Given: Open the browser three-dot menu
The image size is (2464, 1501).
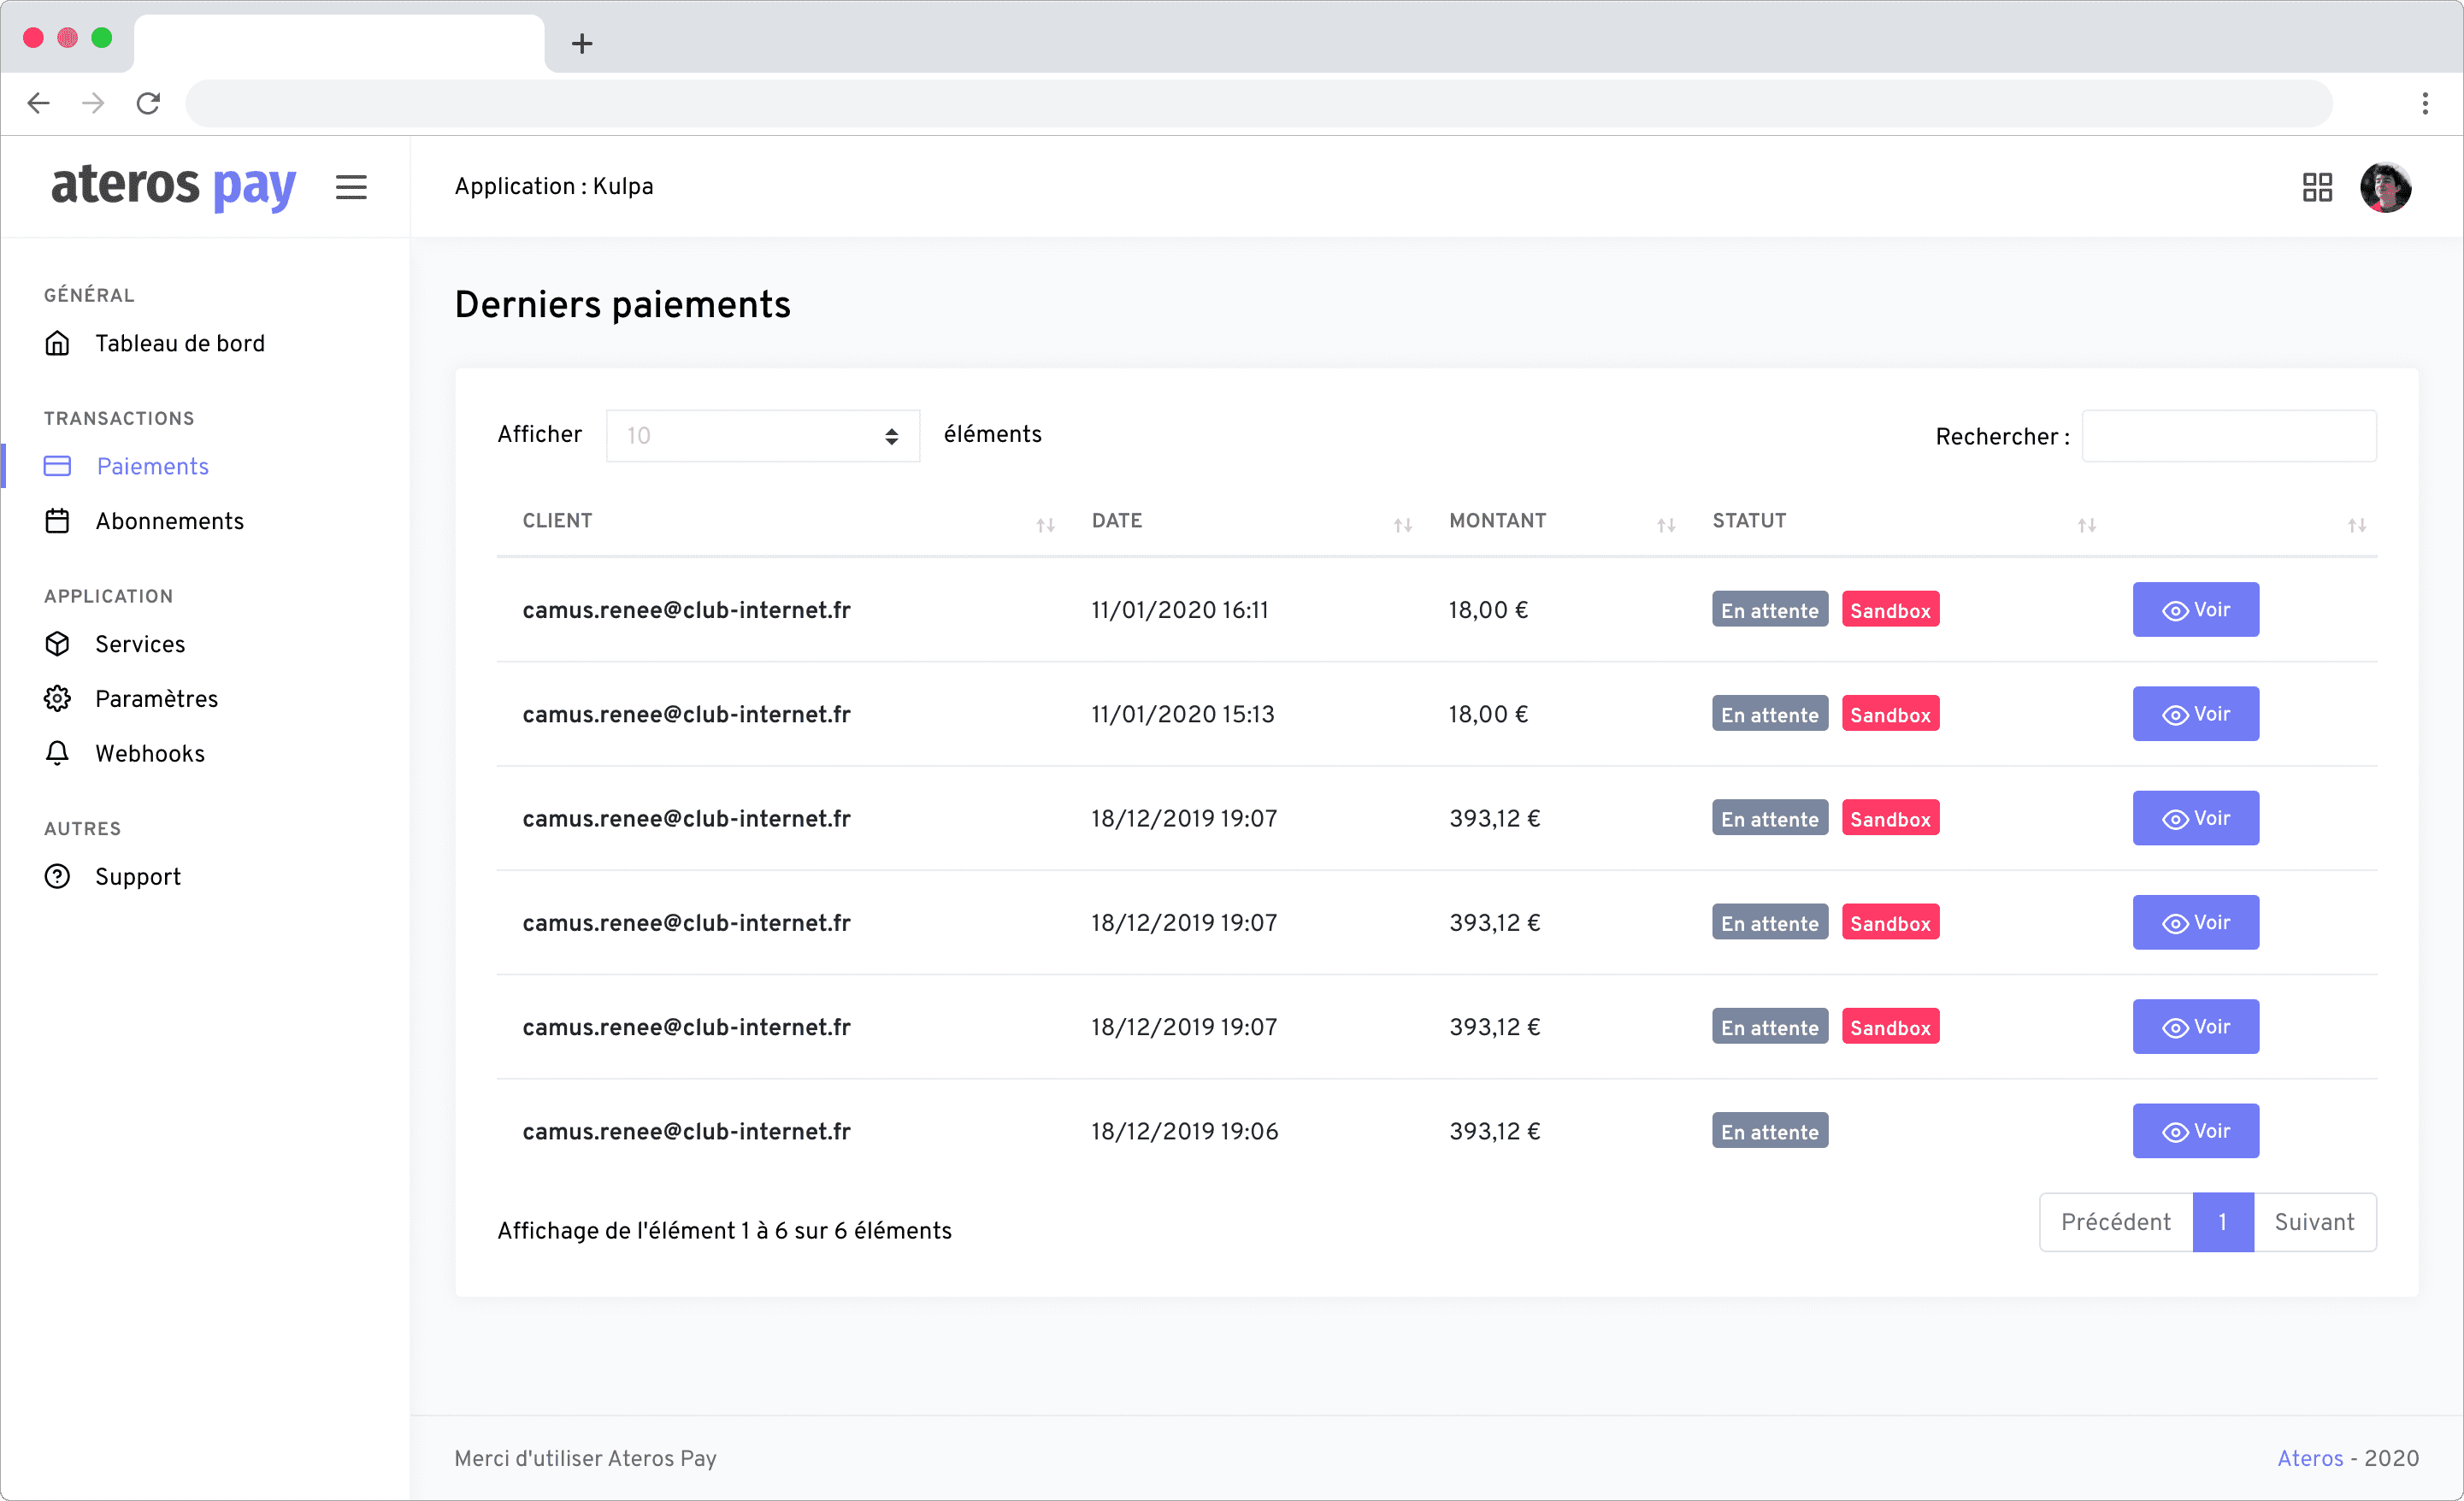Looking at the screenshot, I should [x=2424, y=103].
